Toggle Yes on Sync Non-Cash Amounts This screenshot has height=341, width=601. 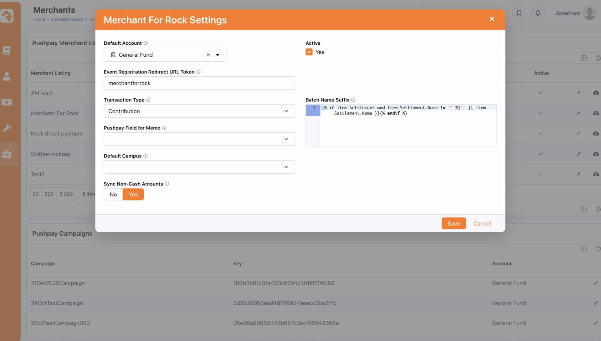133,194
